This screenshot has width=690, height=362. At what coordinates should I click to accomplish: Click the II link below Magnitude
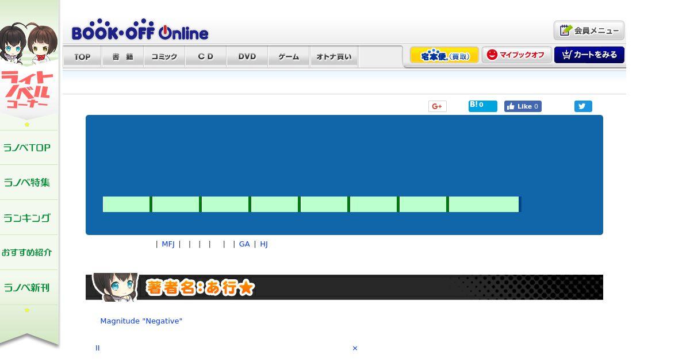pyautogui.click(x=98, y=348)
